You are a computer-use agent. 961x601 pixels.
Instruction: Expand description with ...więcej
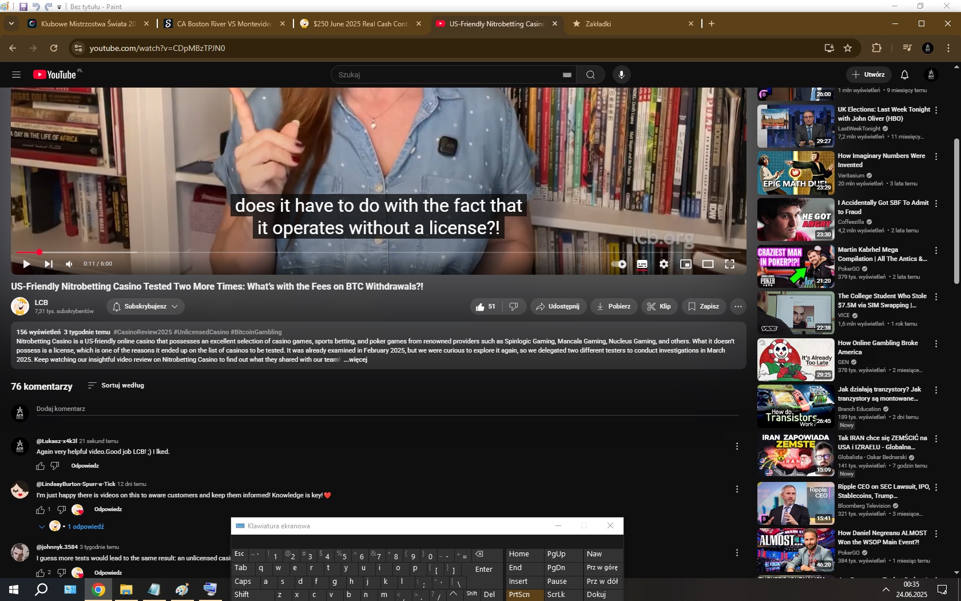[x=355, y=359]
